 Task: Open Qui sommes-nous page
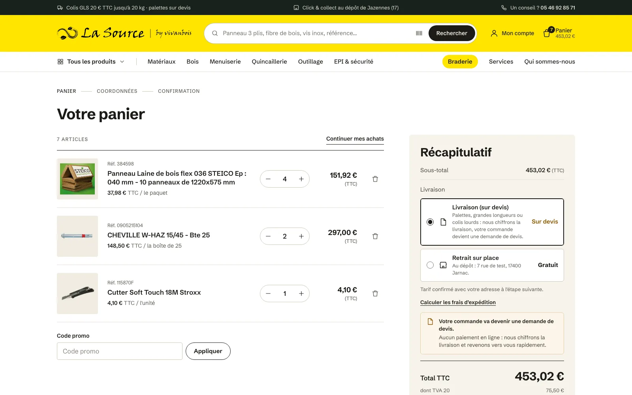[549, 62]
